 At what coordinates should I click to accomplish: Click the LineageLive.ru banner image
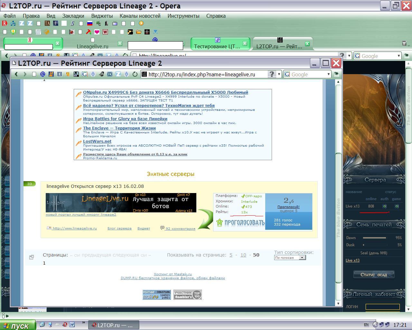121,203
